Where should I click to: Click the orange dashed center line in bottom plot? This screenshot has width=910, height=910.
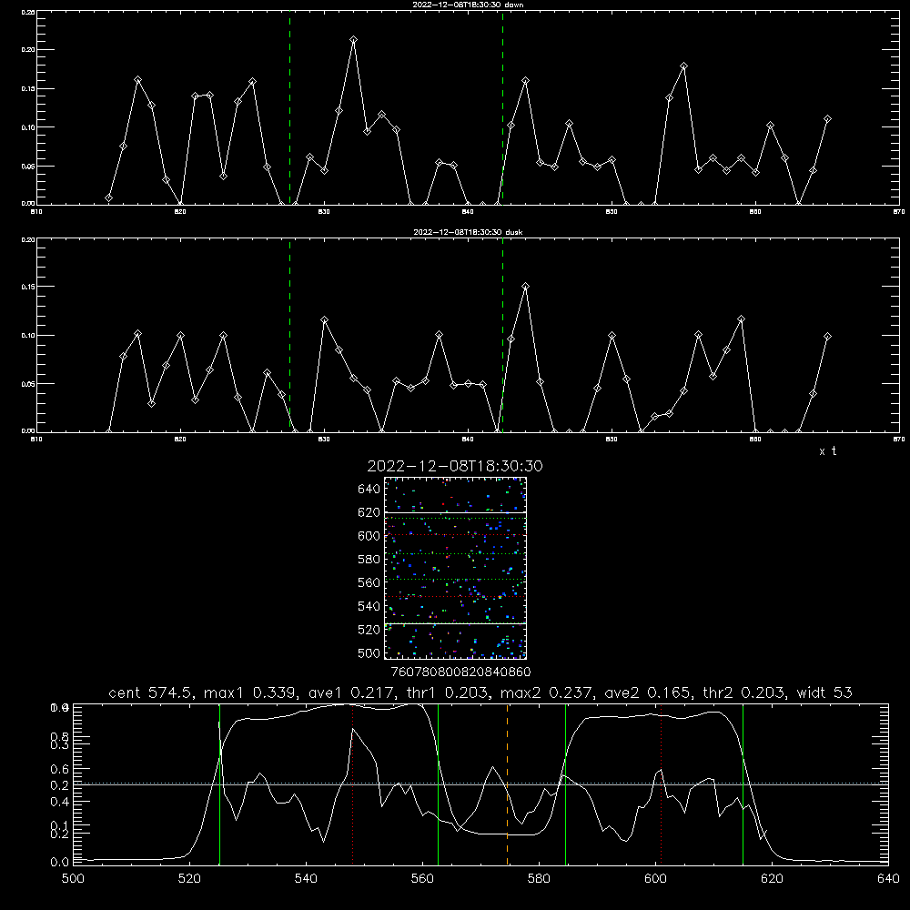(x=507, y=784)
